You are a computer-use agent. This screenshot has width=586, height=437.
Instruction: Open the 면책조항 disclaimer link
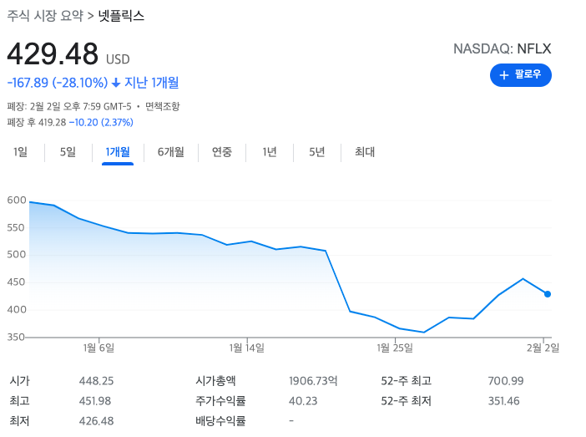pos(163,106)
